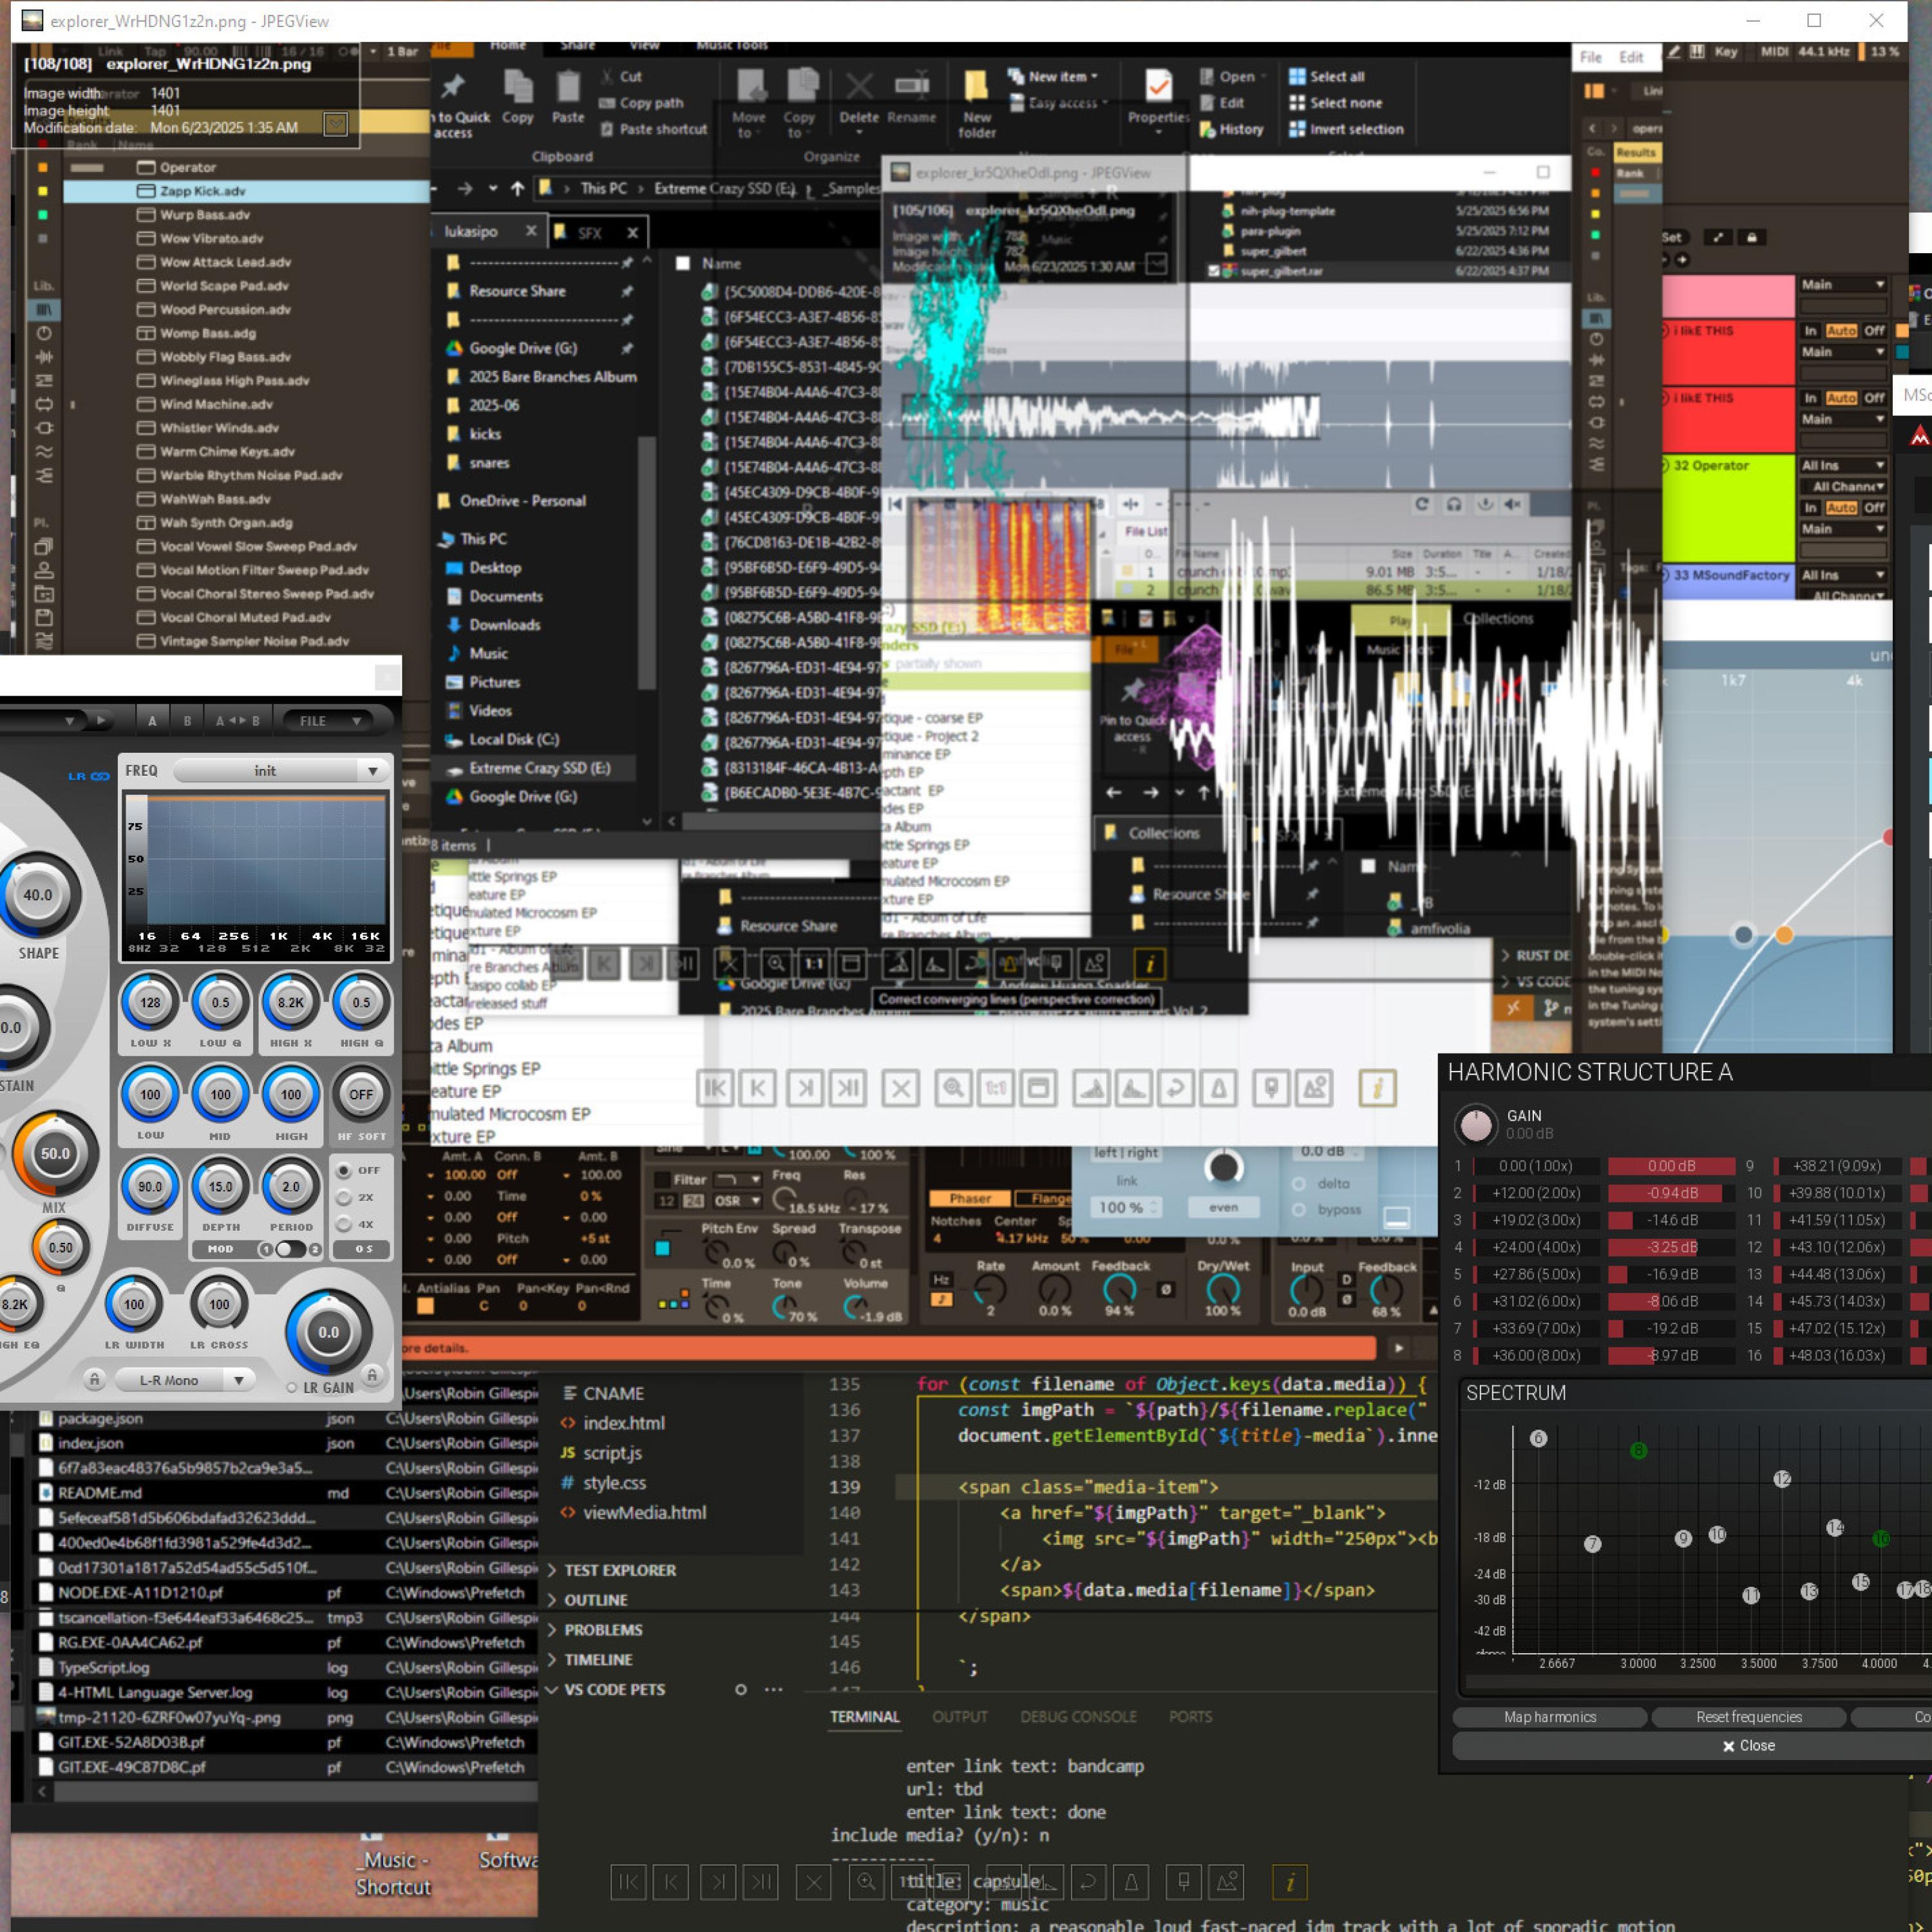
Task: Select the SFX Explorer tab
Action: (x=589, y=233)
